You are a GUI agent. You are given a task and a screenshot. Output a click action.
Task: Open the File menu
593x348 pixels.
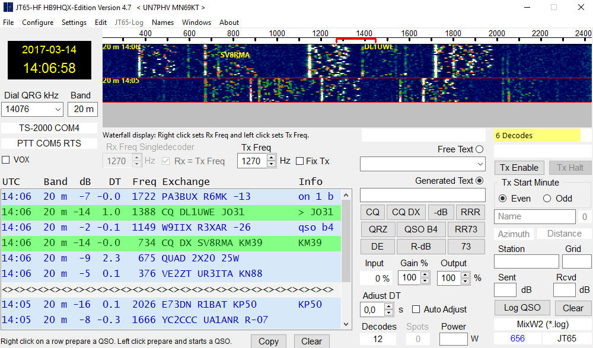point(8,23)
